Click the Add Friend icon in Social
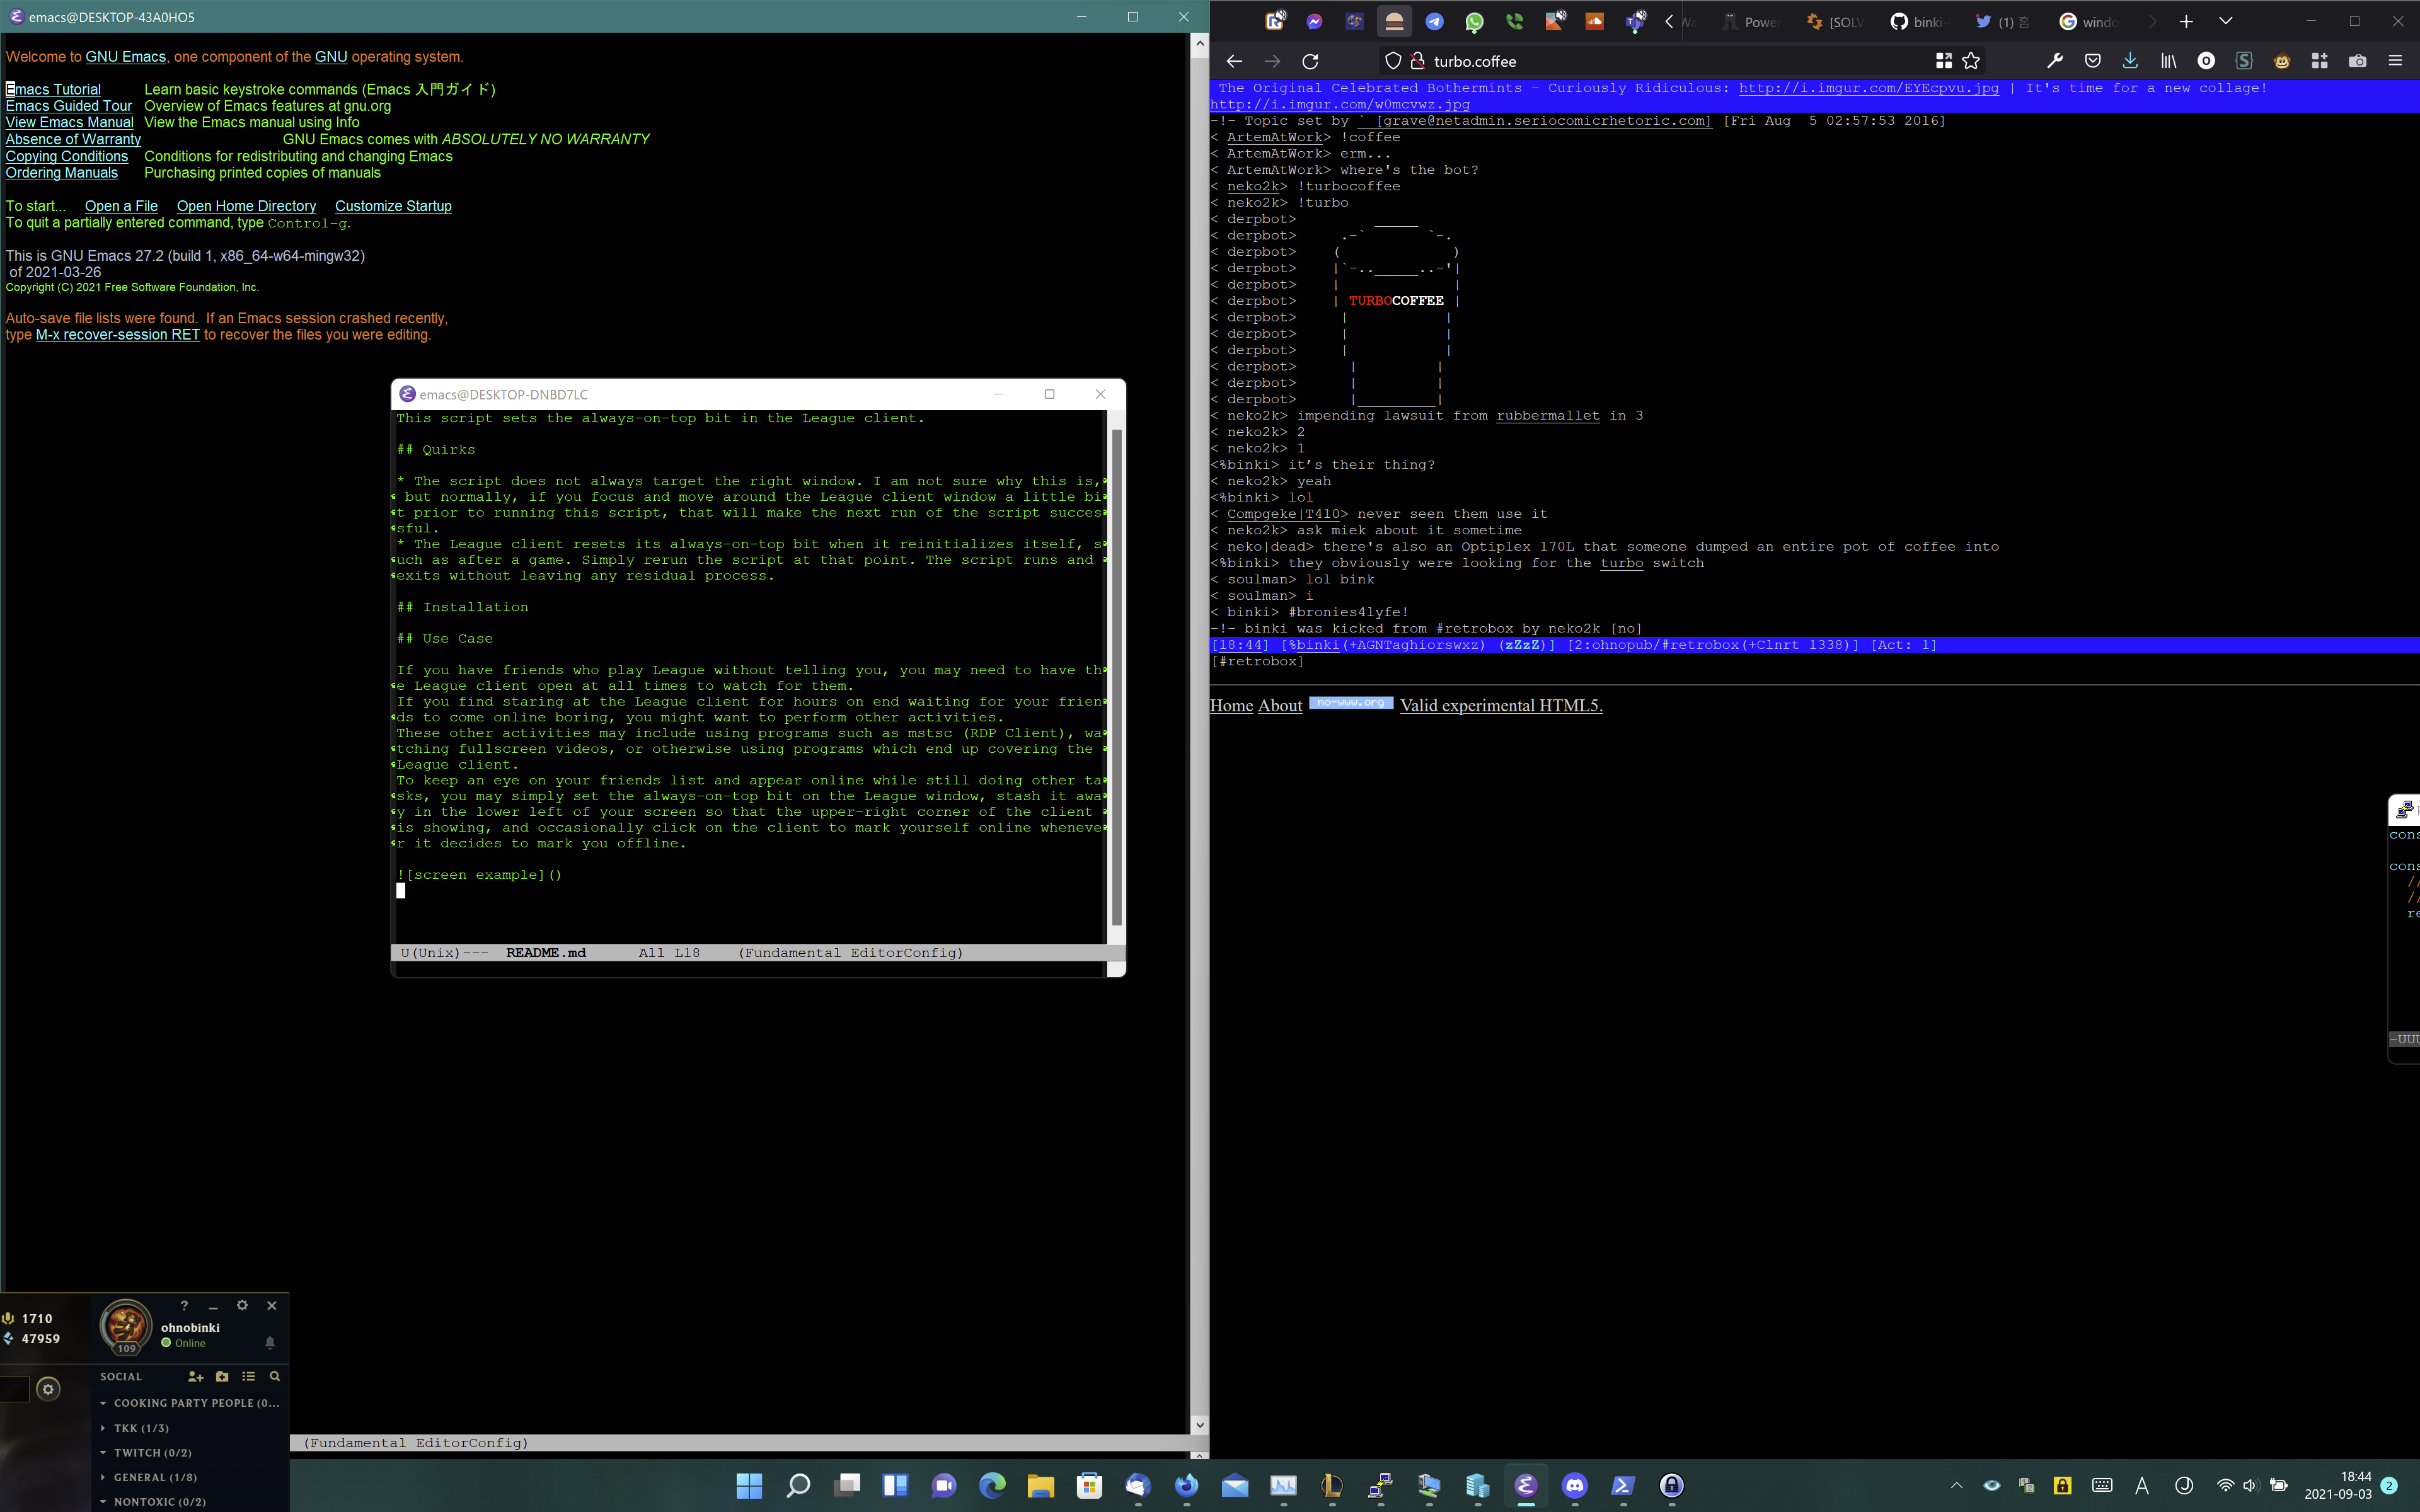Viewport: 2420px width, 1512px height. click(x=195, y=1376)
